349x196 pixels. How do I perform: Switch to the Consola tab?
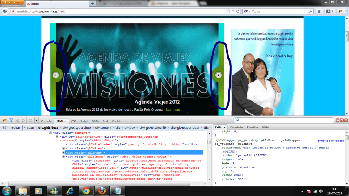point(46,121)
